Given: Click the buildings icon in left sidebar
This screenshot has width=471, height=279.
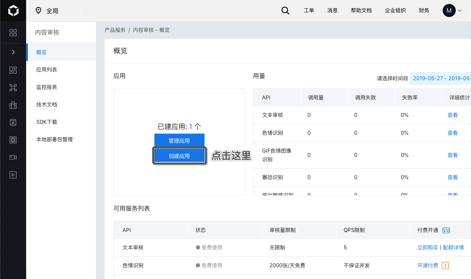Looking at the screenshot, I should tap(13, 105).
